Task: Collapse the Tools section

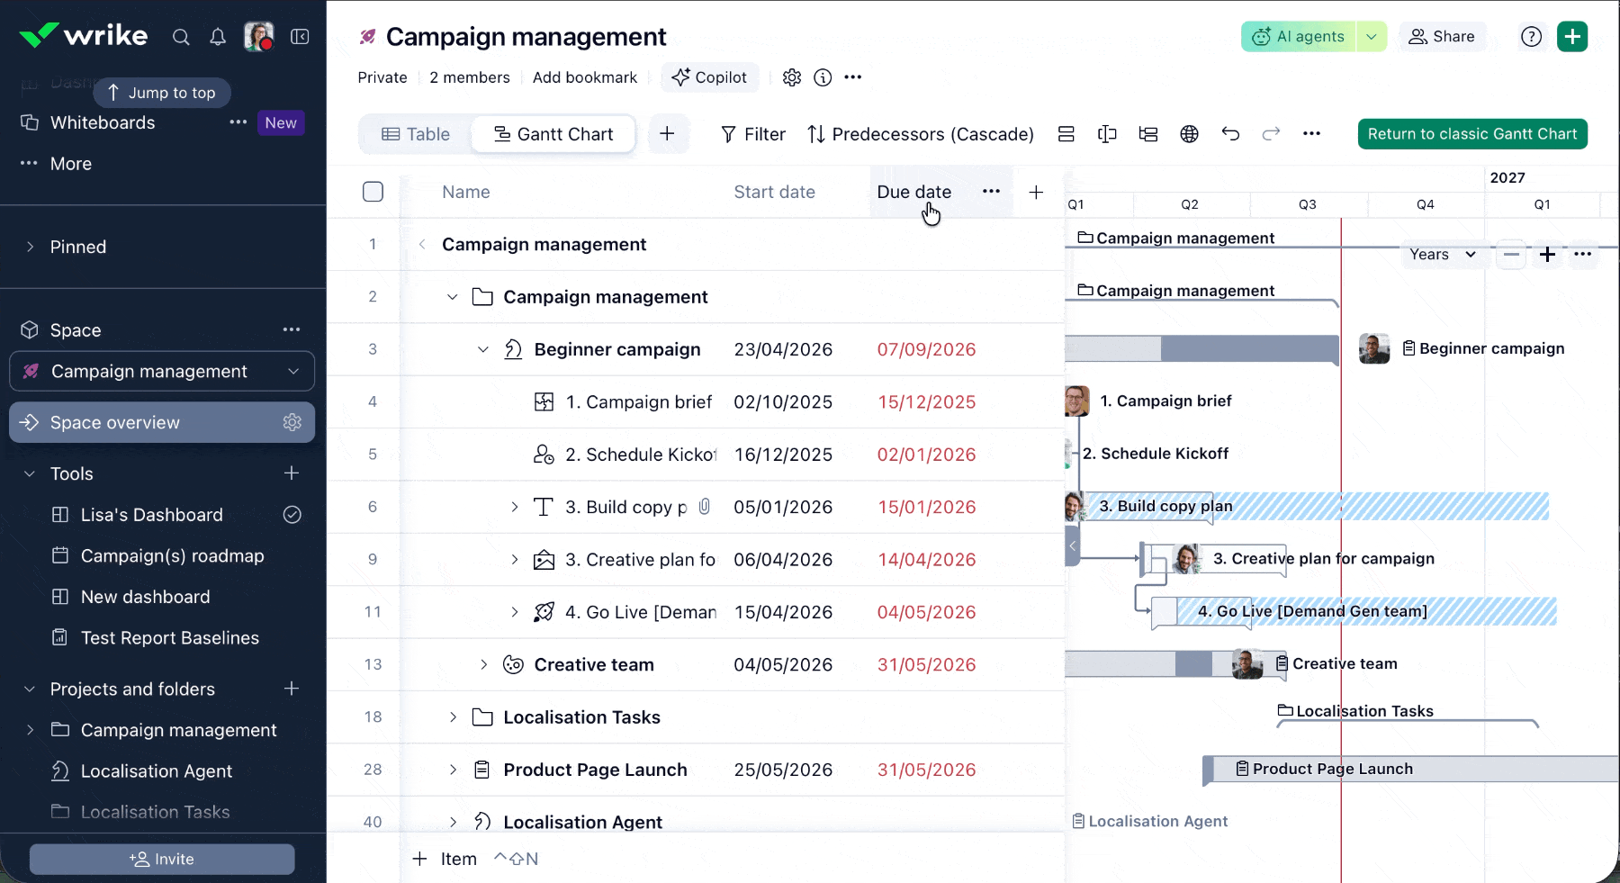Action: click(x=30, y=473)
